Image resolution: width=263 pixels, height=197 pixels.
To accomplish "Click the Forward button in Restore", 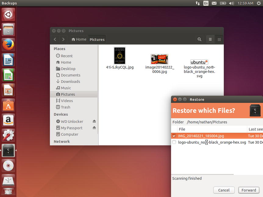I will (249, 190).
